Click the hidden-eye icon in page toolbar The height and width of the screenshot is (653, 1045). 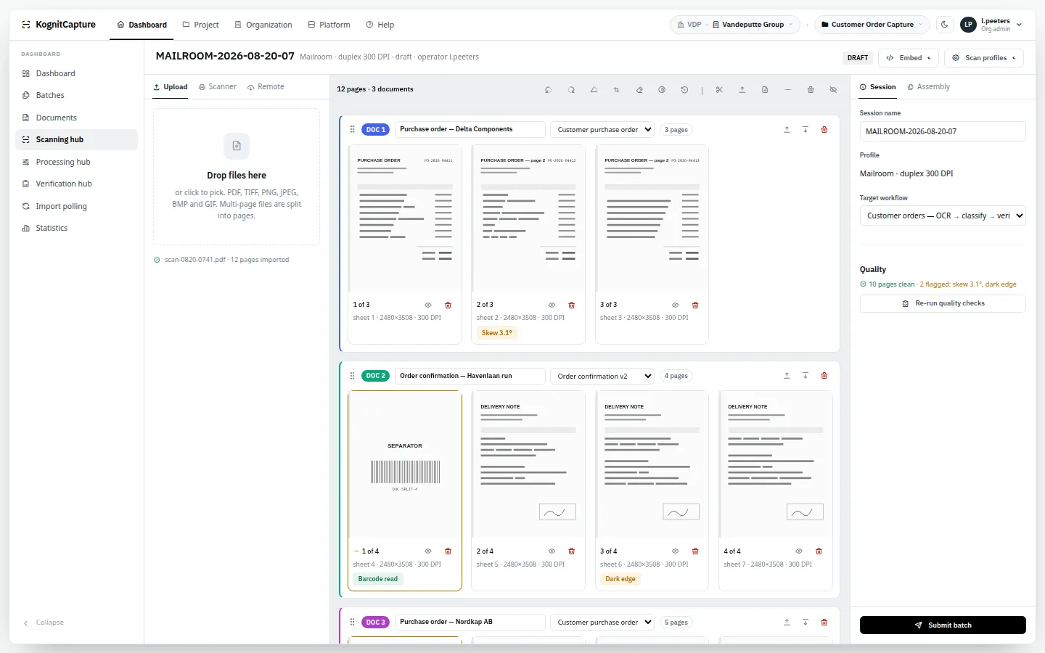[x=833, y=90]
